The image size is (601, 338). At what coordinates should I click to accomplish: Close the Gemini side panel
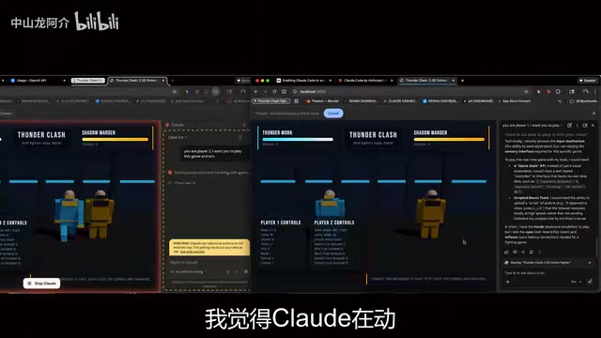pyautogui.click(x=593, y=125)
